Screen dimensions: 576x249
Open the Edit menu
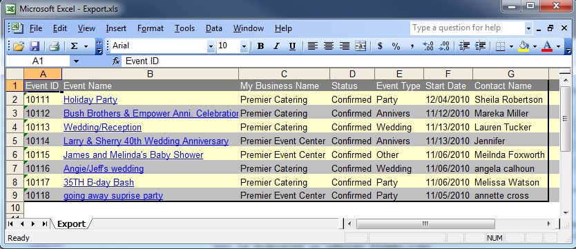point(60,28)
